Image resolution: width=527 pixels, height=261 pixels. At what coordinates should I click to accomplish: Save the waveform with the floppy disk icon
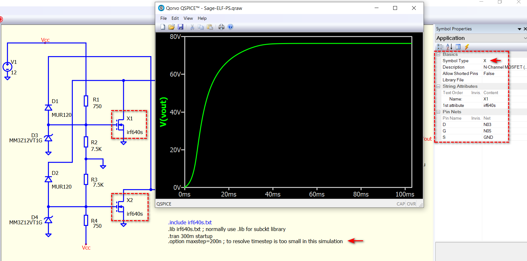[x=180, y=27]
